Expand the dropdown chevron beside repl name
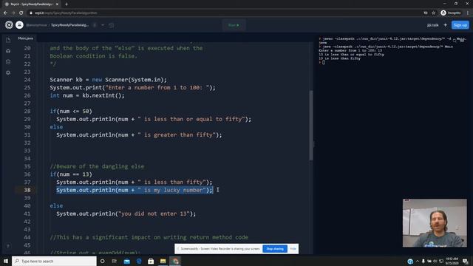This screenshot has height=266, width=473. (103, 25)
